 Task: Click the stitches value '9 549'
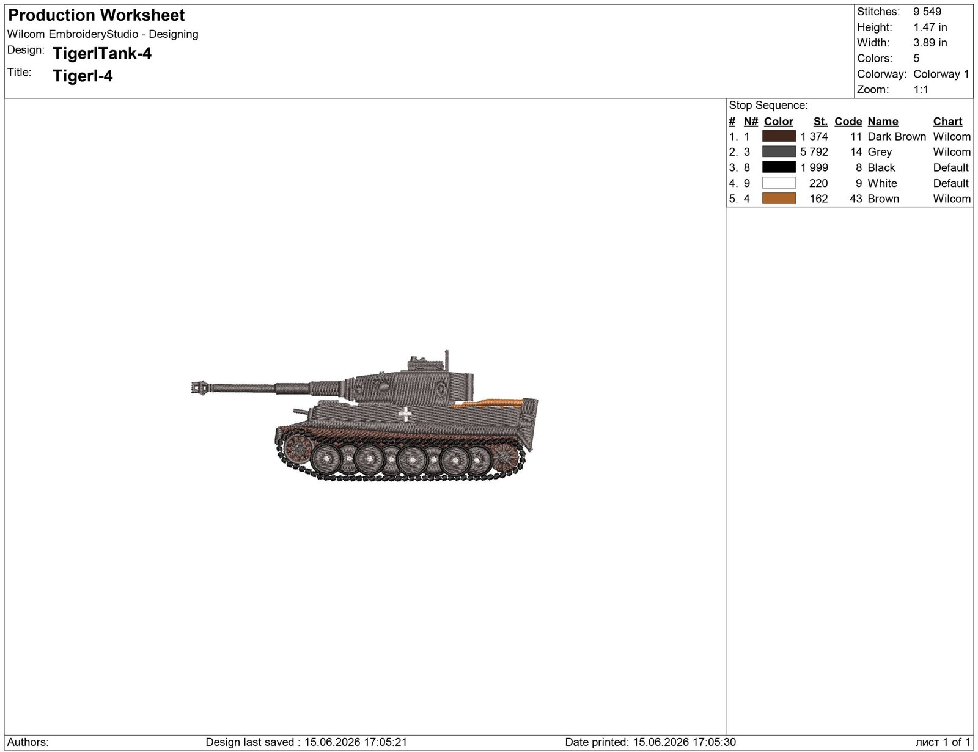coord(927,12)
